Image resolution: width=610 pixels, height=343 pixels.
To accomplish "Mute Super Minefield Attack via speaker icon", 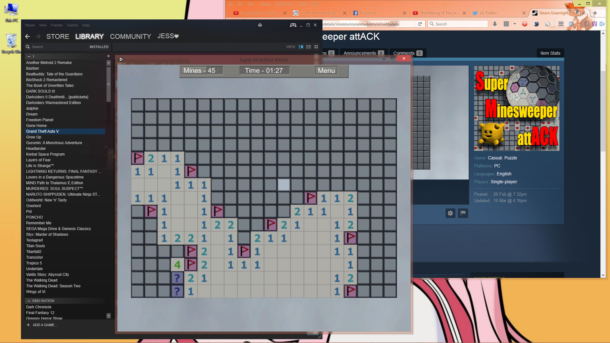I will click(121, 59).
